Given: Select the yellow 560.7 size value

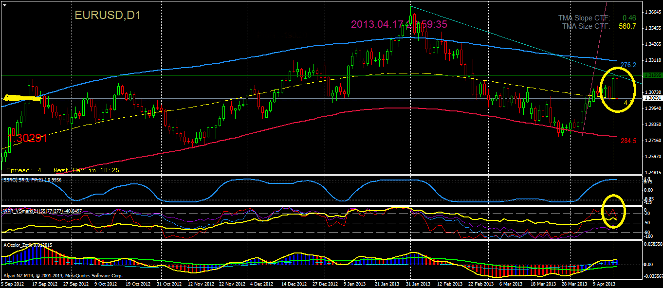Looking at the screenshot, I should pos(627,26).
